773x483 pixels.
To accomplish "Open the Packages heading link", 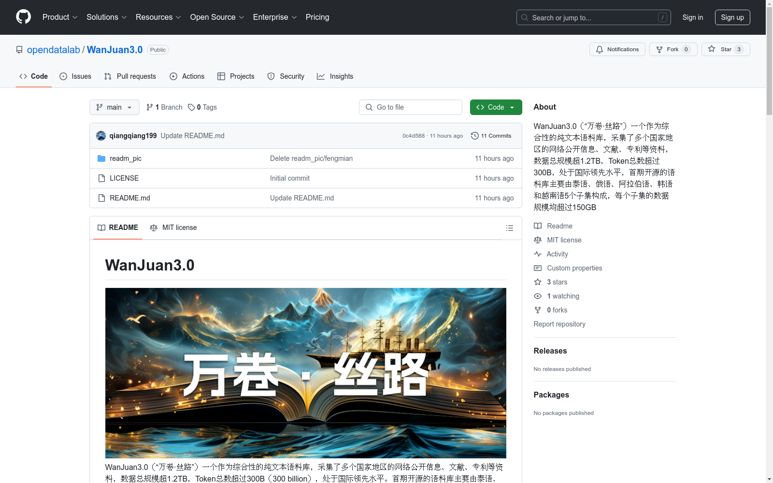I will (551, 395).
